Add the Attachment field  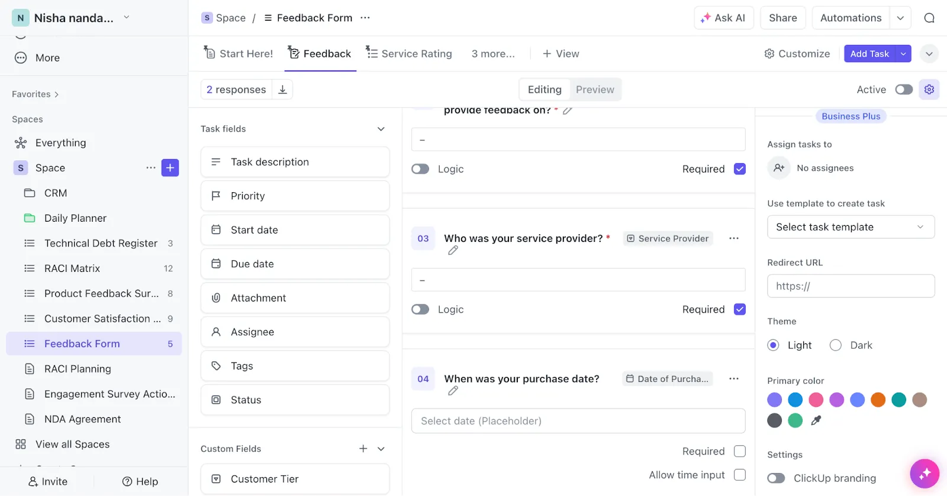295,298
